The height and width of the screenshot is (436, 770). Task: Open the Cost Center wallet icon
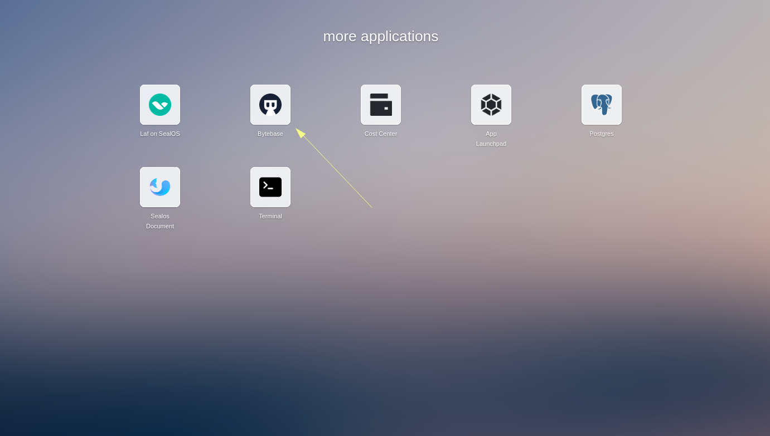point(381,105)
